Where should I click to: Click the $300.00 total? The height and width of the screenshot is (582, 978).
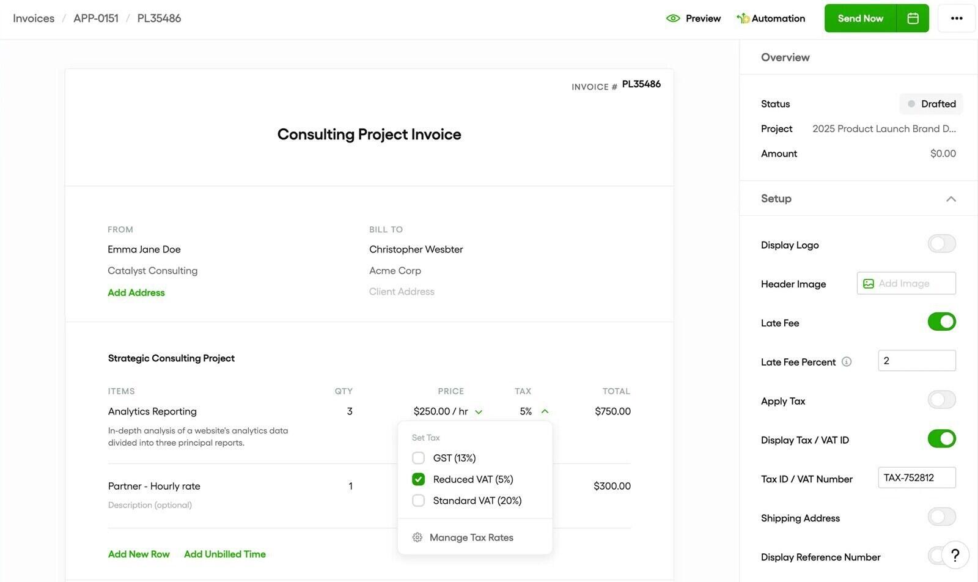point(612,486)
